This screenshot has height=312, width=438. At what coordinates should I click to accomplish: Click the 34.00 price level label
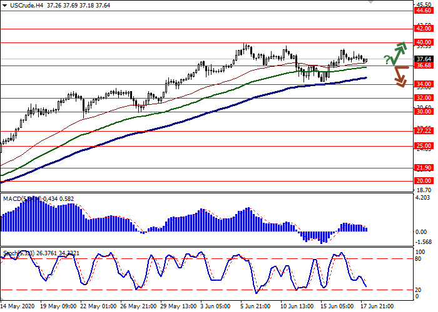click(424, 84)
